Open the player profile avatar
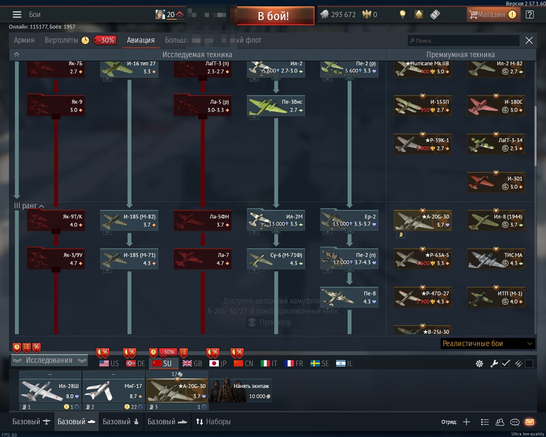The image size is (546, 437). pos(160,15)
